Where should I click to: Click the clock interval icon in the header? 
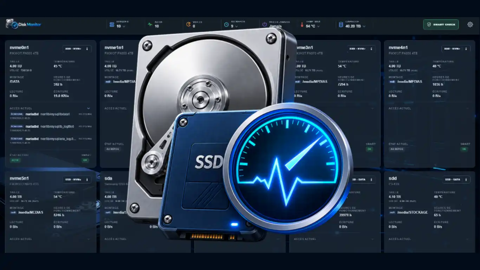226,25
